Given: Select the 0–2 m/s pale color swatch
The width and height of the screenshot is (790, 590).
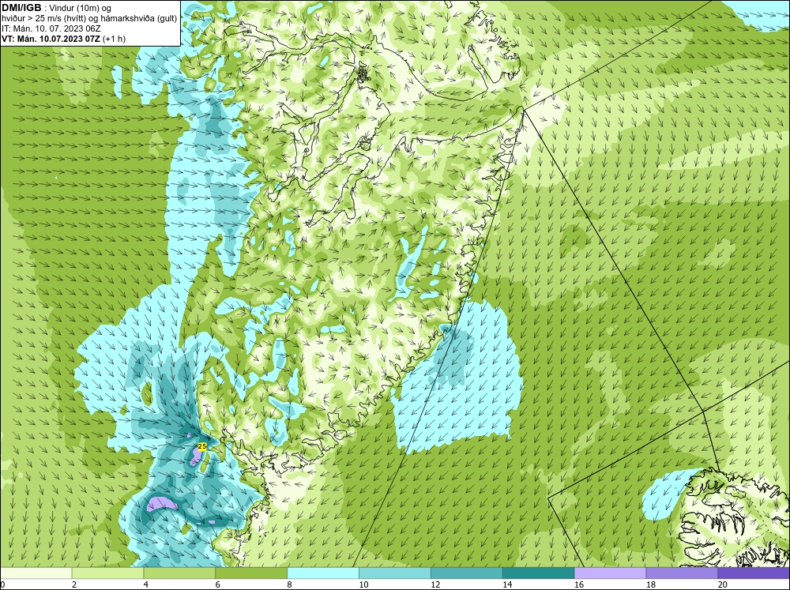Looking at the screenshot, I should [36, 573].
